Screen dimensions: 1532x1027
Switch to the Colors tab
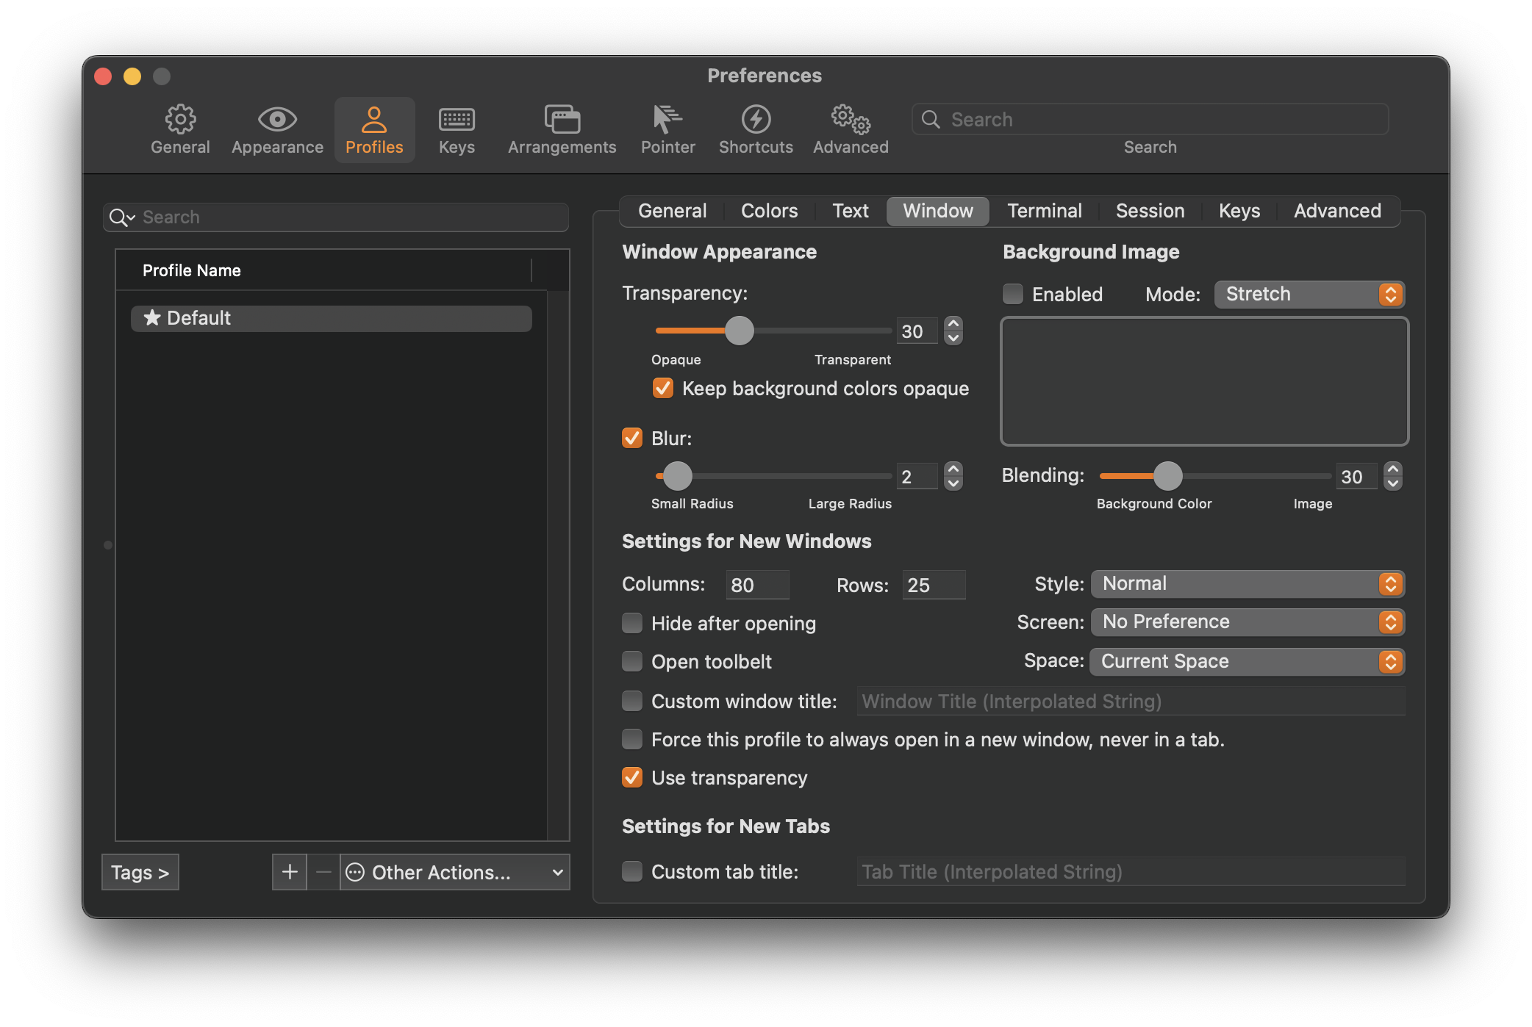pyautogui.click(x=768, y=211)
